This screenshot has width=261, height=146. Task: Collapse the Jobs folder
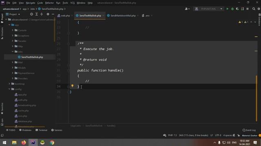pyautogui.click(x=13, y=52)
